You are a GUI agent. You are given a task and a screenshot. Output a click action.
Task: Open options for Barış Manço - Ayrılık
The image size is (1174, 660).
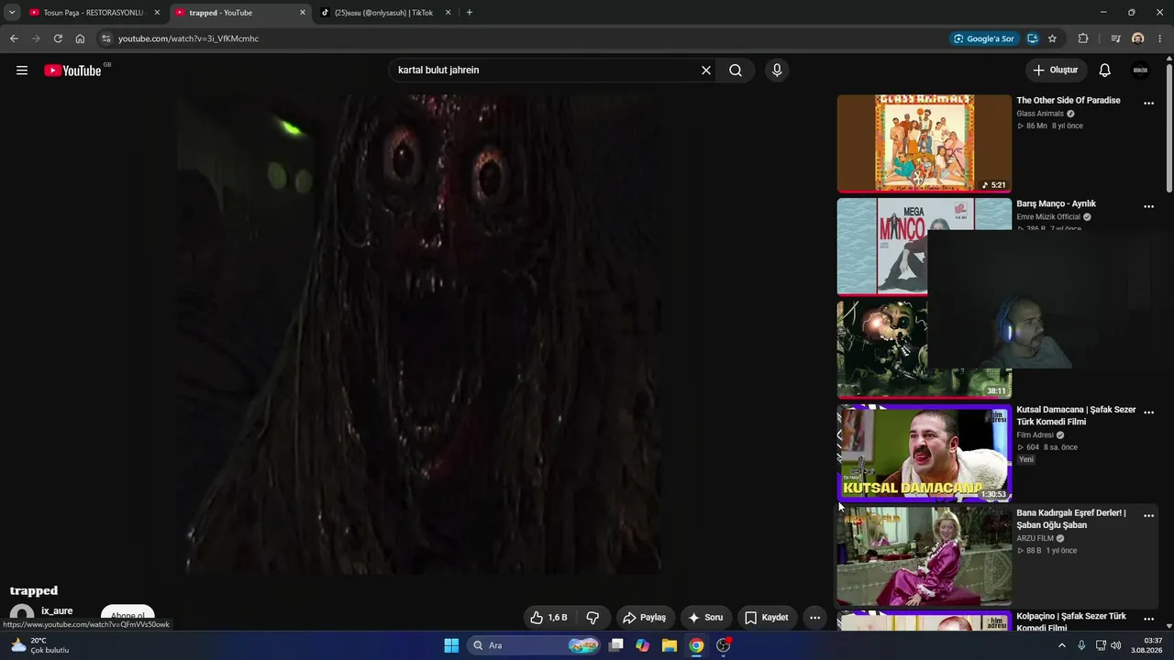click(x=1148, y=207)
